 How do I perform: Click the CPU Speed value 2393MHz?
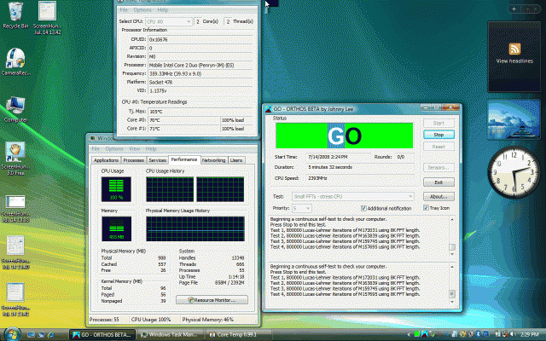[317, 178]
